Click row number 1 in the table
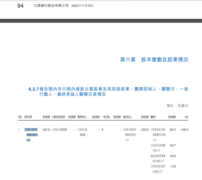The width and height of the screenshot is (202, 180). point(19,130)
